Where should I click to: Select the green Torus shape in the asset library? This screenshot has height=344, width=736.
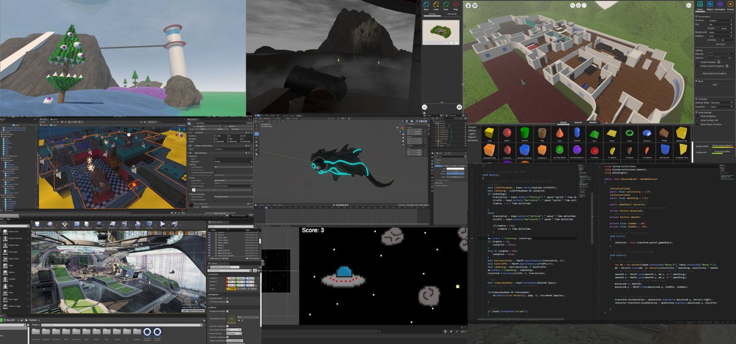point(630,133)
